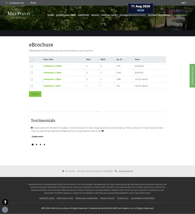Screen dimensions: 195x214
Task: Open the Privacy Policy link
Action: pos(107,198)
